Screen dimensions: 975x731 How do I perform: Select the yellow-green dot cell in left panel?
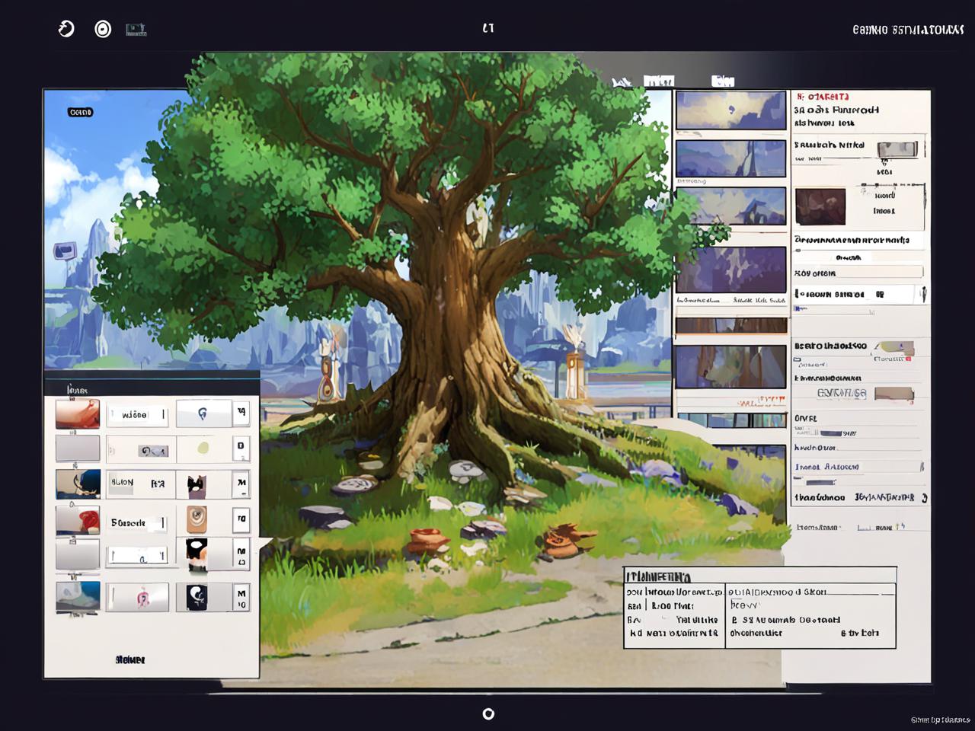[203, 448]
